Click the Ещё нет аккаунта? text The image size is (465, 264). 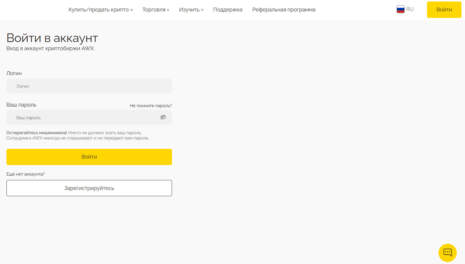[x=26, y=174]
